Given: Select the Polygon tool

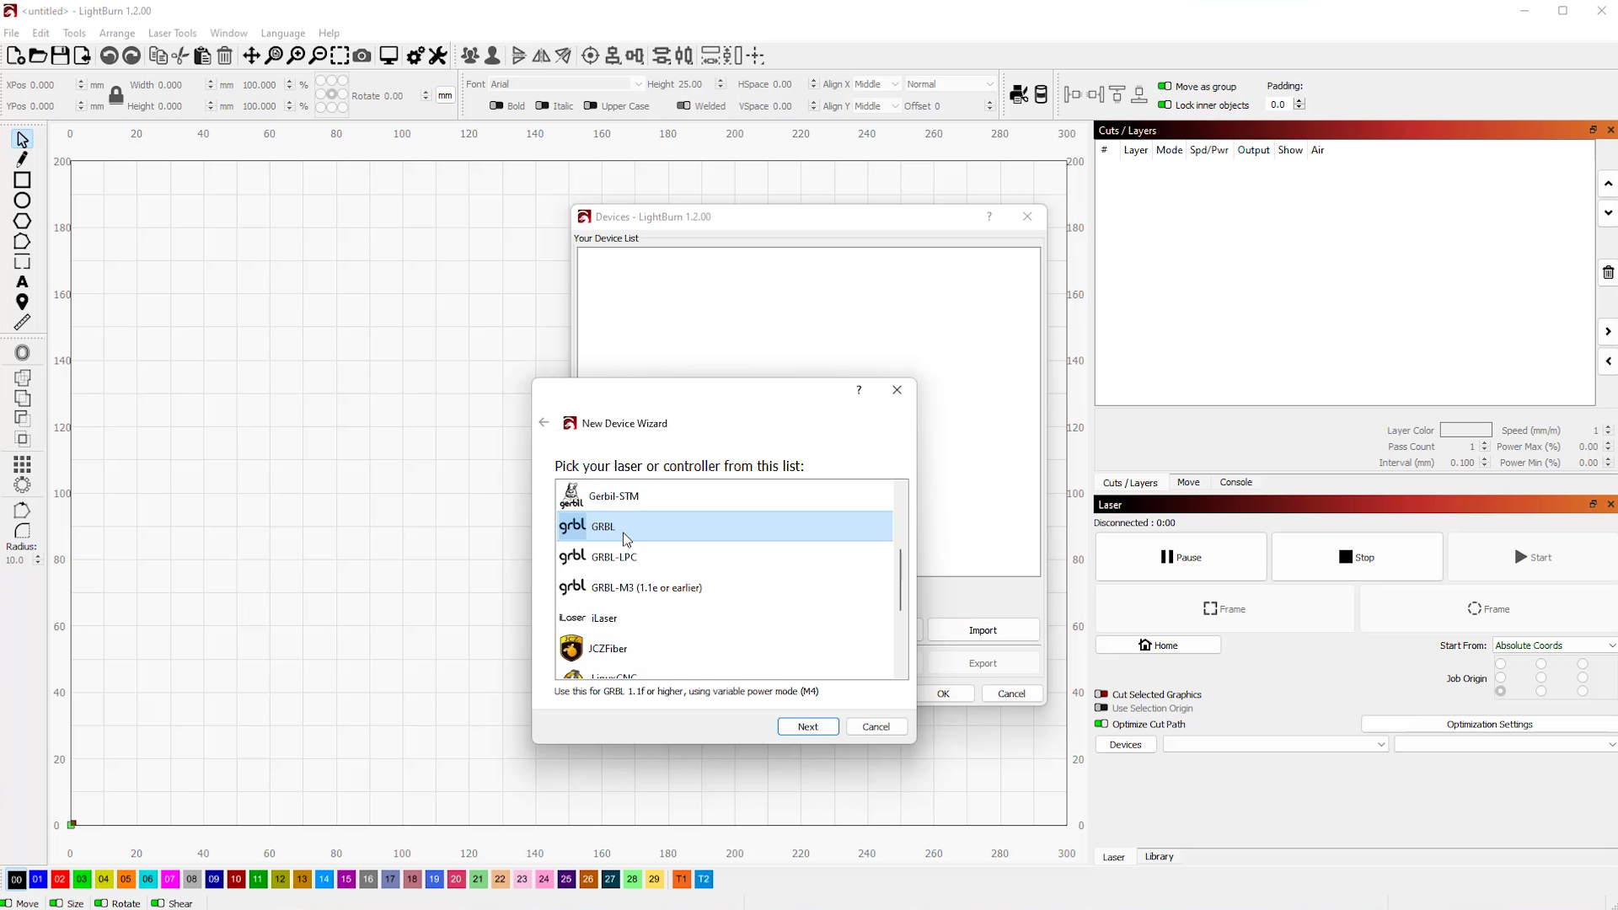Looking at the screenshot, I should 22,221.
